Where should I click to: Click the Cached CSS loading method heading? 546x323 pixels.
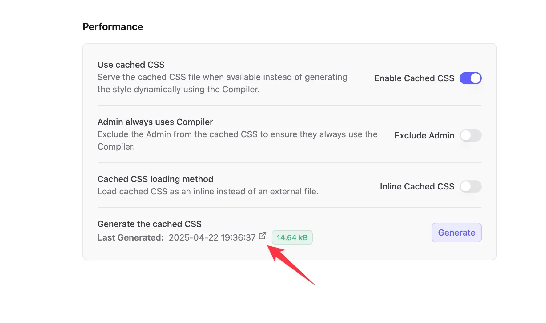point(155,179)
